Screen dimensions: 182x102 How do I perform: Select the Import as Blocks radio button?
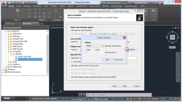point(72,34)
